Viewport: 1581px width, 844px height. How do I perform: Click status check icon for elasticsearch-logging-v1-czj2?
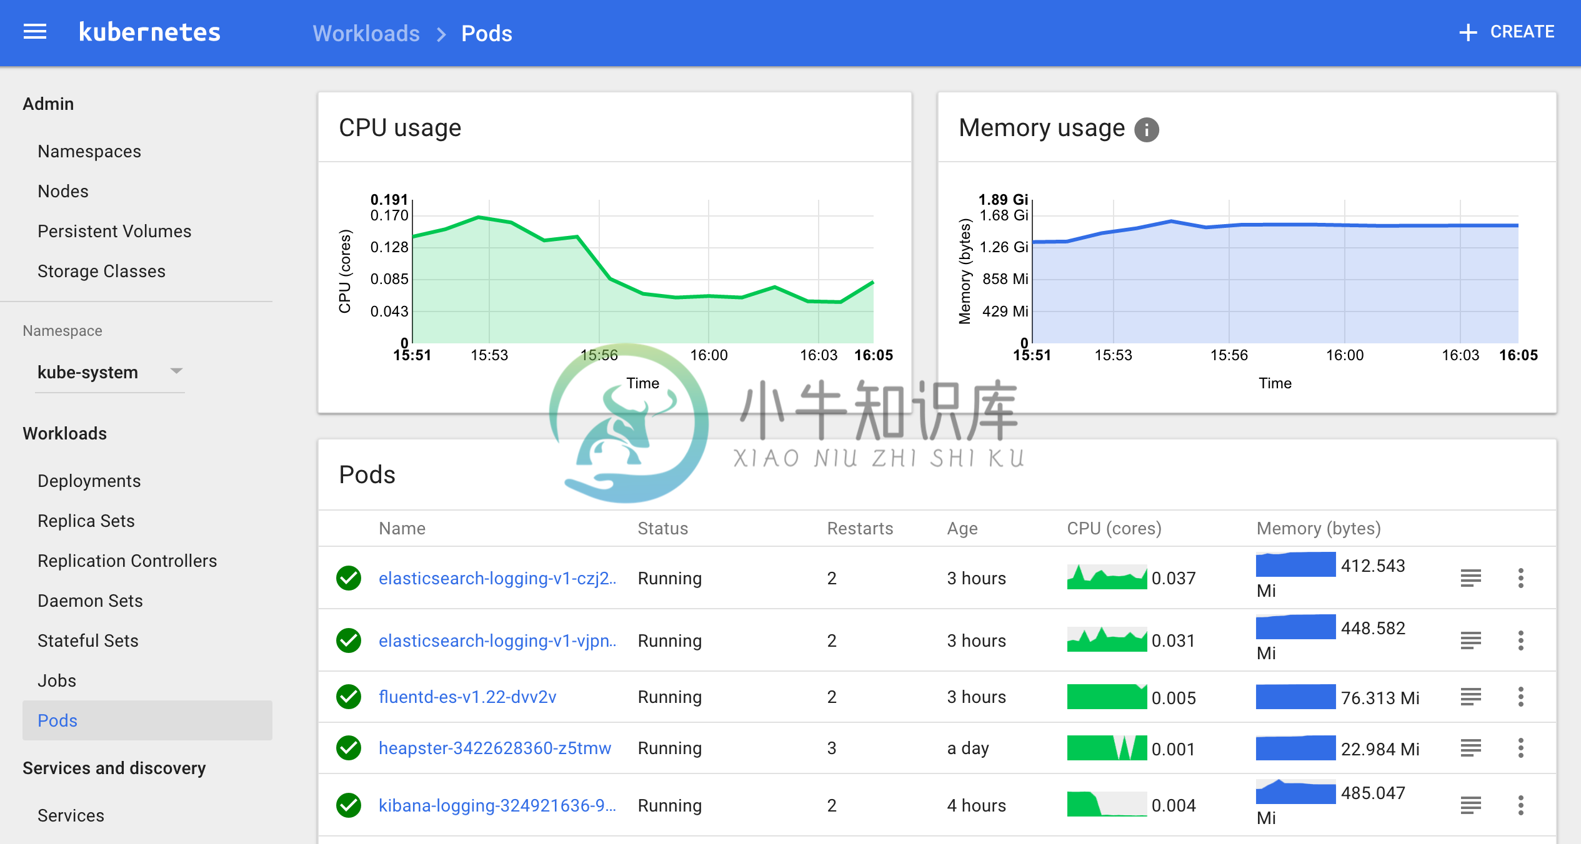tap(349, 578)
